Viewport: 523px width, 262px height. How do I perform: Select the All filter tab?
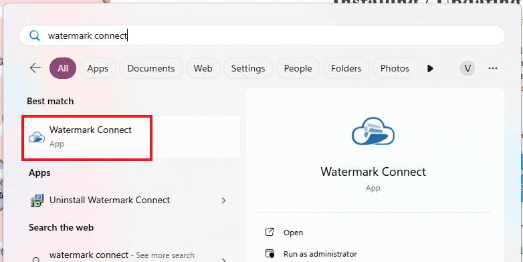click(63, 68)
